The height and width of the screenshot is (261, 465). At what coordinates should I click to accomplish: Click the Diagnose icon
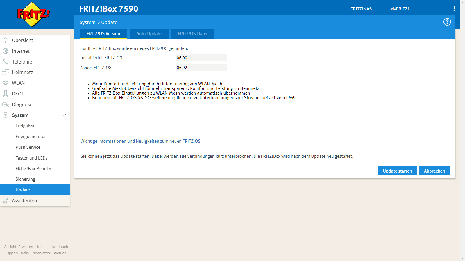click(6, 104)
